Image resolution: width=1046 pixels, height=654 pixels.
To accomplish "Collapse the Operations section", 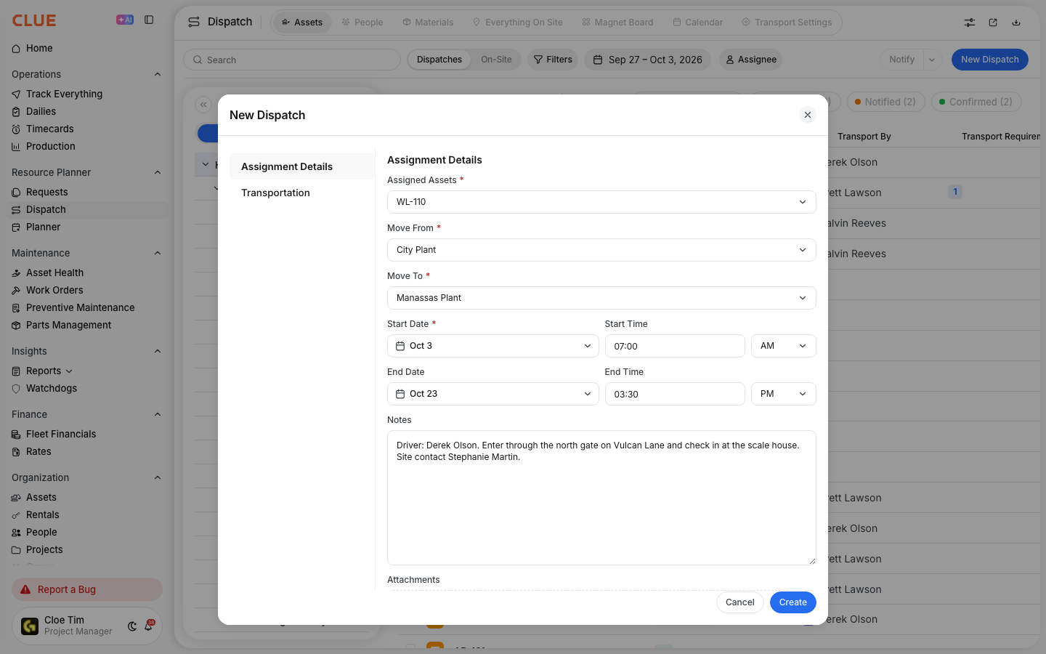I will (158, 74).
